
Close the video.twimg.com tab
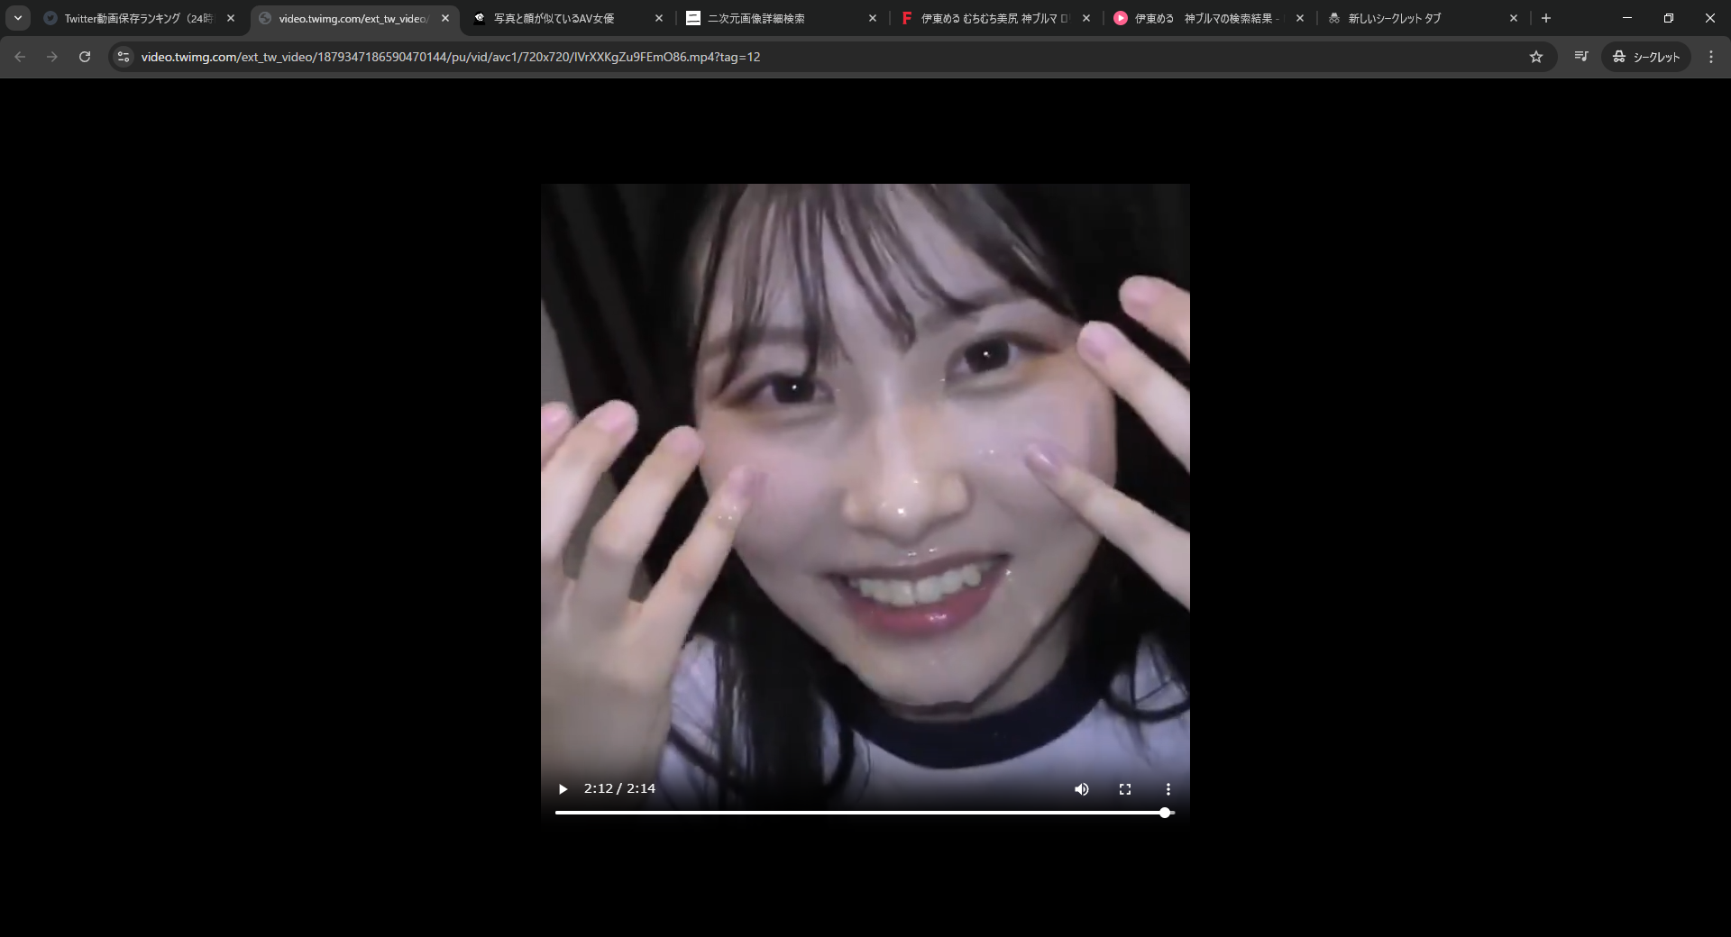[x=445, y=18]
